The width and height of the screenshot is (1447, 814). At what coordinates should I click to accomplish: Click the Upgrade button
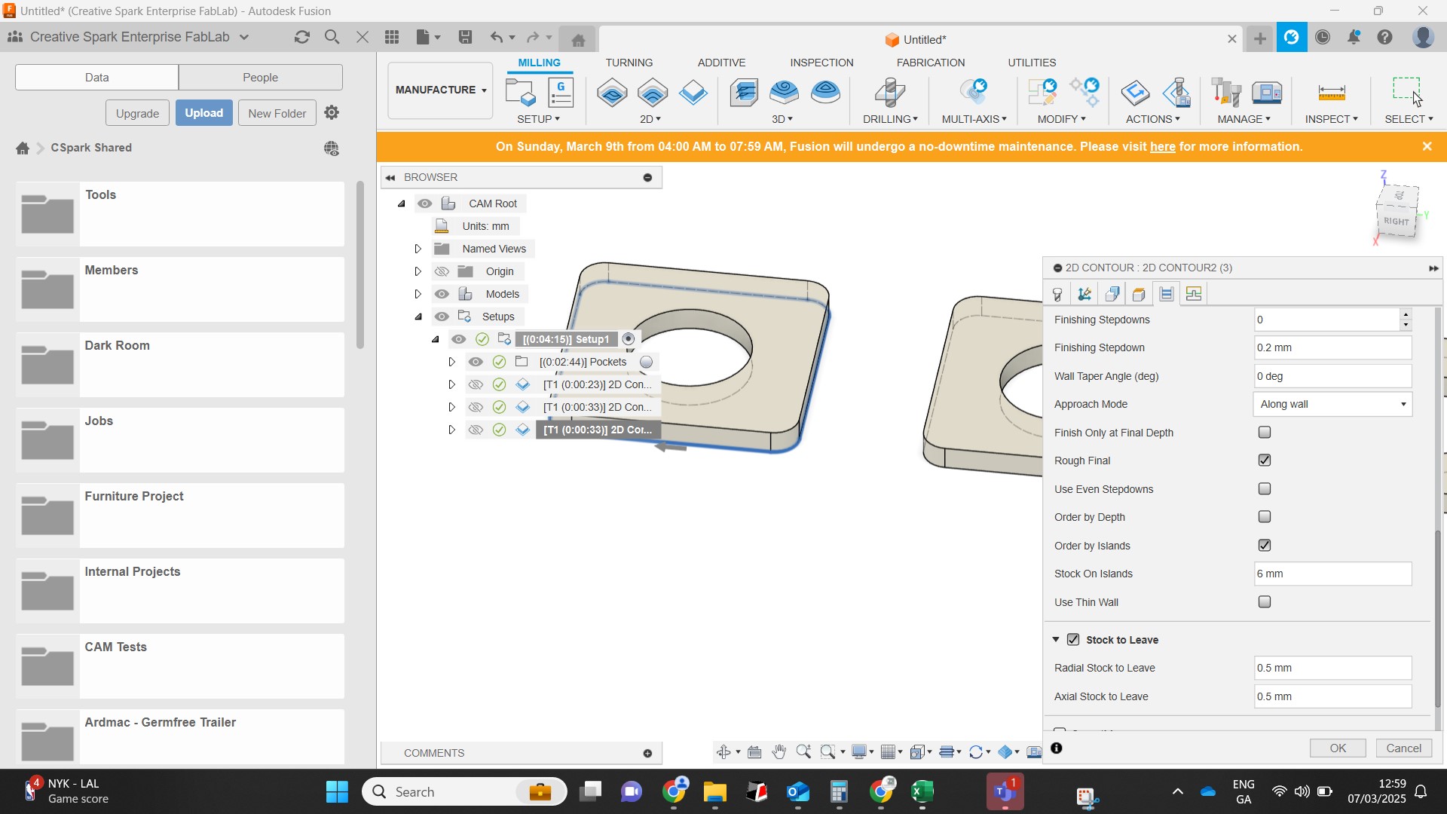[x=137, y=113]
